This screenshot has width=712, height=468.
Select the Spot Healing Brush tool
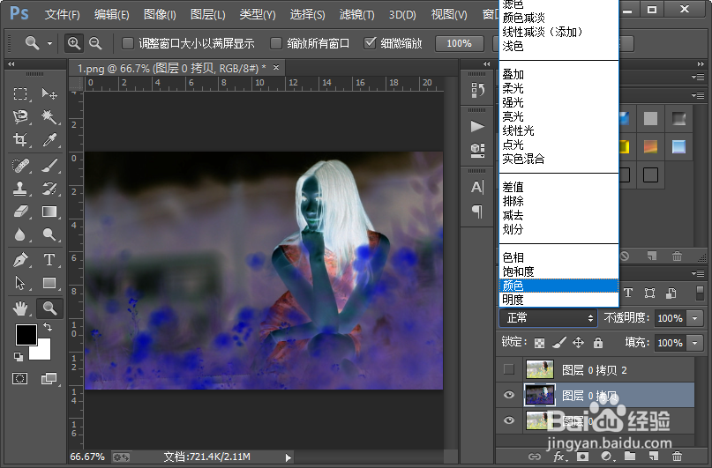point(20,166)
